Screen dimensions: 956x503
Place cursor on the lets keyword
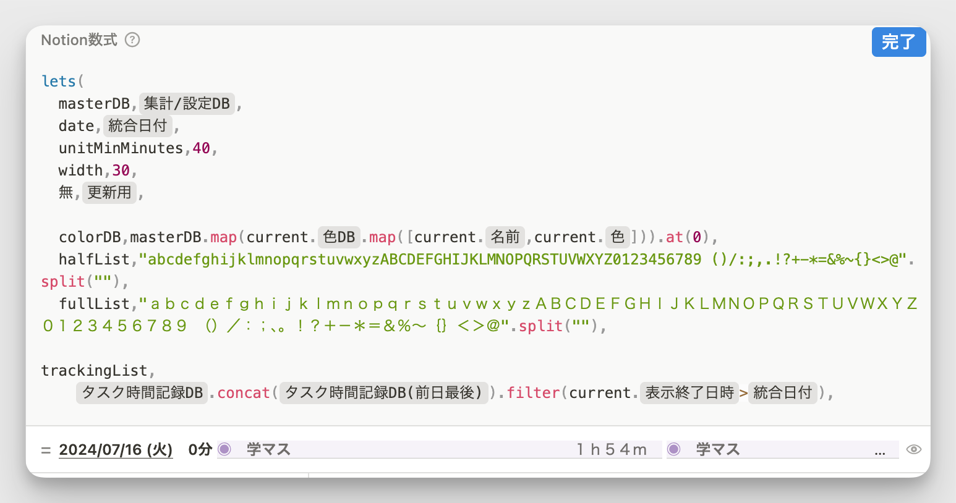pyautogui.click(x=59, y=81)
